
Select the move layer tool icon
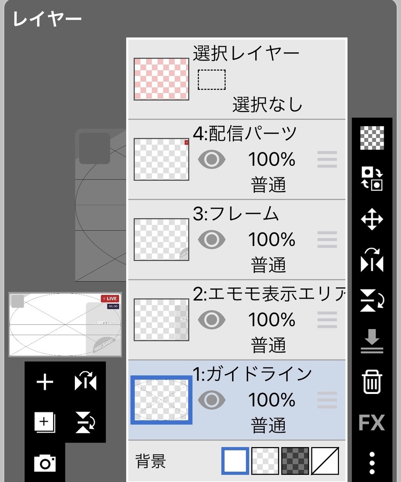tap(372, 220)
